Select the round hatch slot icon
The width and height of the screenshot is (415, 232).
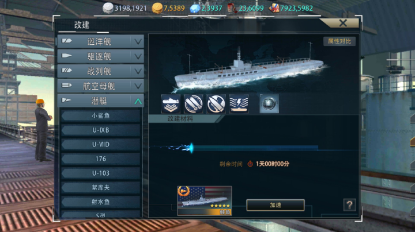(x=269, y=104)
